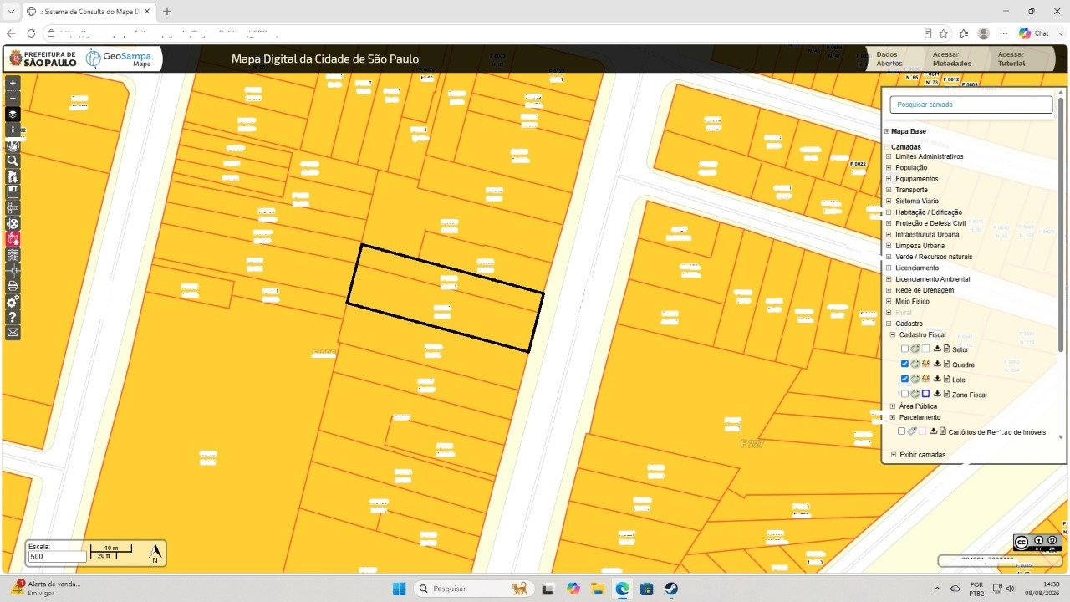Download the Quadra layer data

[x=937, y=364]
